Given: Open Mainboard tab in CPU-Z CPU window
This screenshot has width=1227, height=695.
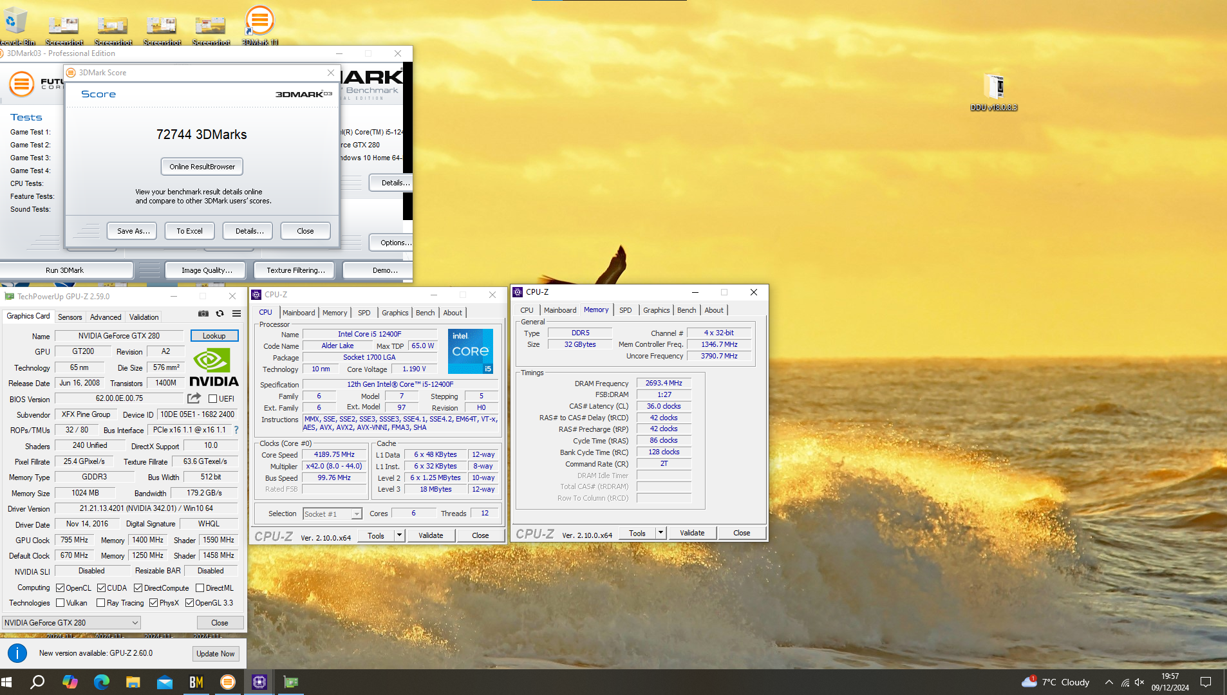Looking at the screenshot, I should (x=299, y=313).
